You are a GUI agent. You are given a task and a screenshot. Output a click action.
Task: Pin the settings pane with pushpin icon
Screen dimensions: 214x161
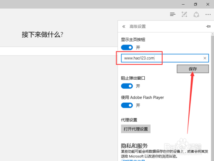tap(208, 26)
